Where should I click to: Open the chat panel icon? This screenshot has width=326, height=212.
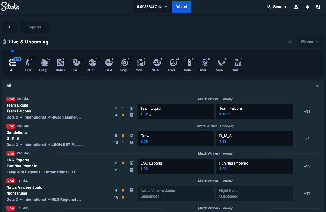coord(318,7)
